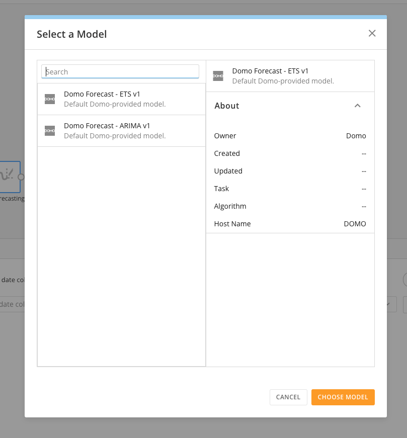The image size is (407, 438).
Task: Click the About section heading
Action: (x=227, y=106)
